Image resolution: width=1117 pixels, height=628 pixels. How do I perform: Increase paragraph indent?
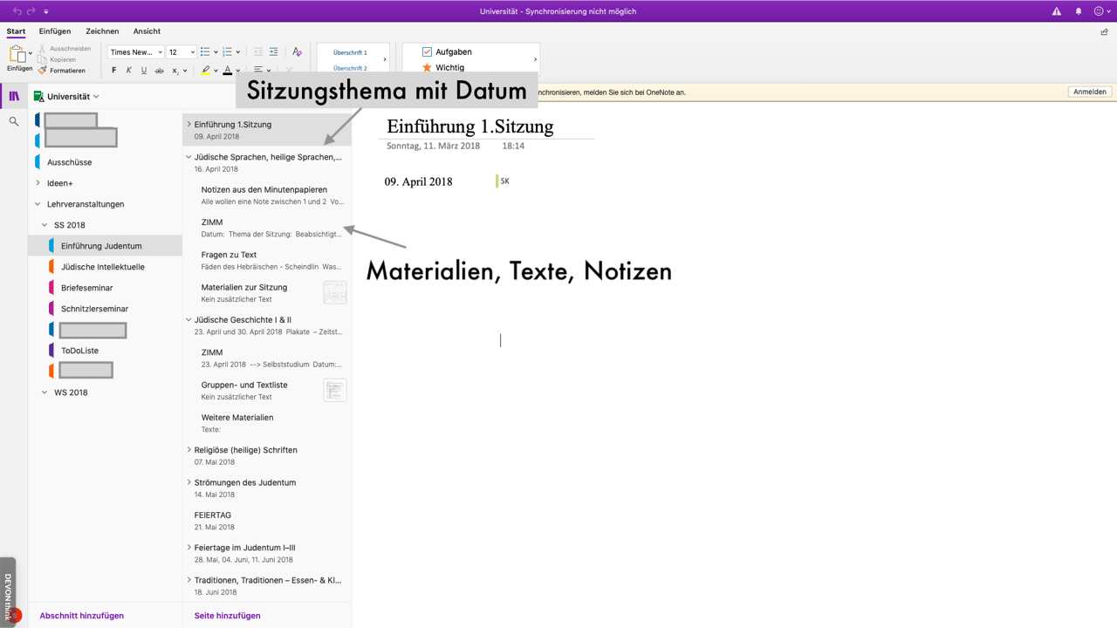tap(273, 51)
